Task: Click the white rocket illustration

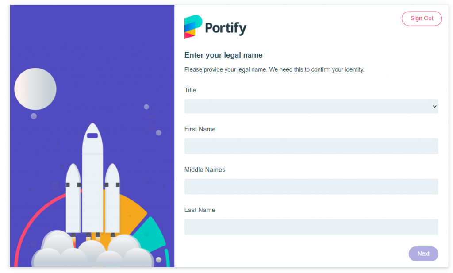Action: point(92,179)
